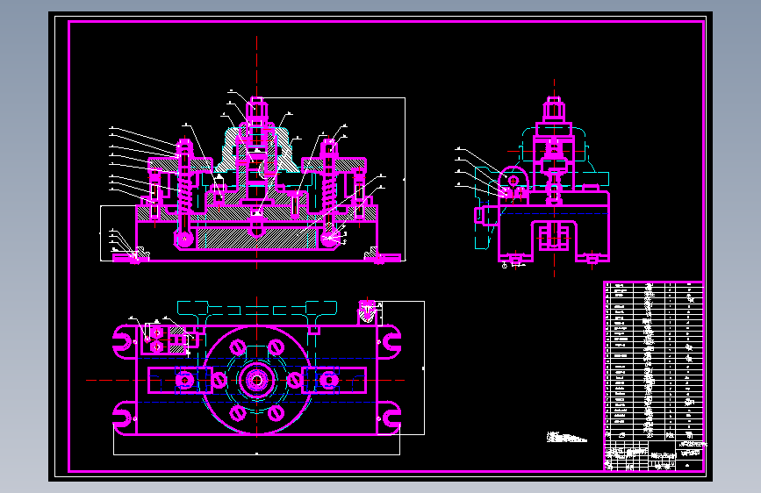Select the central hub circle in the plan view

(257, 380)
